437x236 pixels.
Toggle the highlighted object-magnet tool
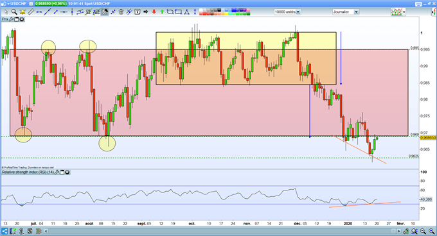[105, 12]
